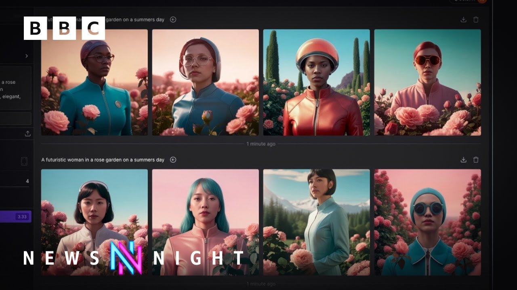Screen dimensions: 517x290
Task: Delete the top generation with its trash icon
Action: [x=476, y=19]
